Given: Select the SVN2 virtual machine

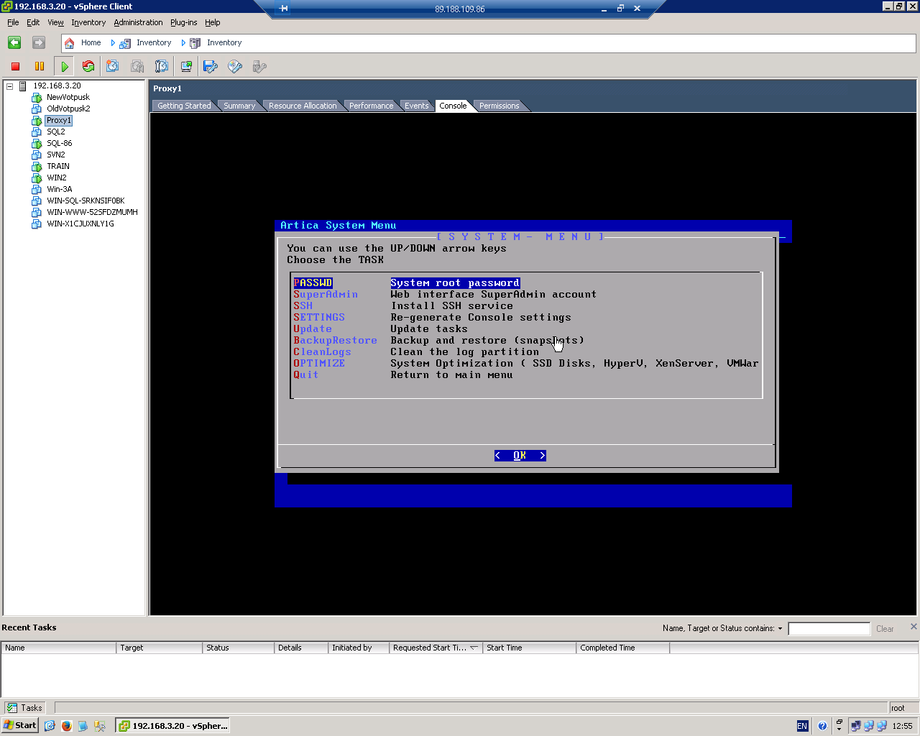Looking at the screenshot, I should tap(56, 155).
